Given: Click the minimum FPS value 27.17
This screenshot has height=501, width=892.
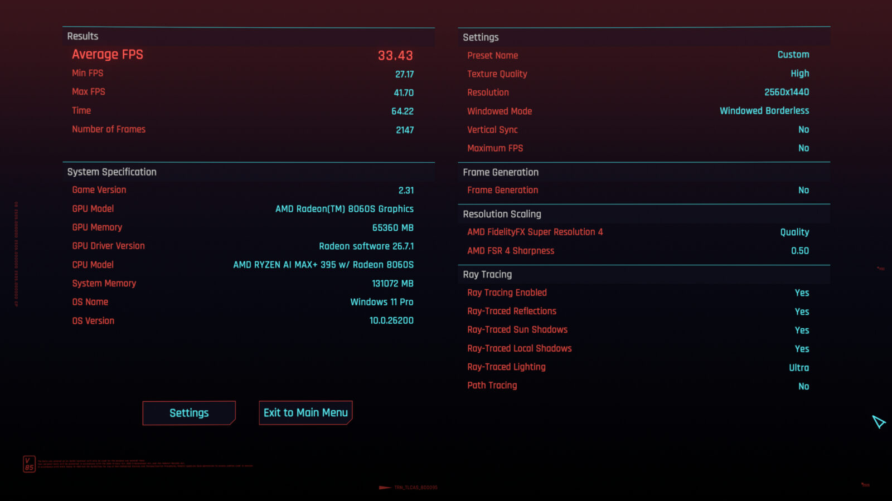Looking at the screenshot, I should [404, 74].
